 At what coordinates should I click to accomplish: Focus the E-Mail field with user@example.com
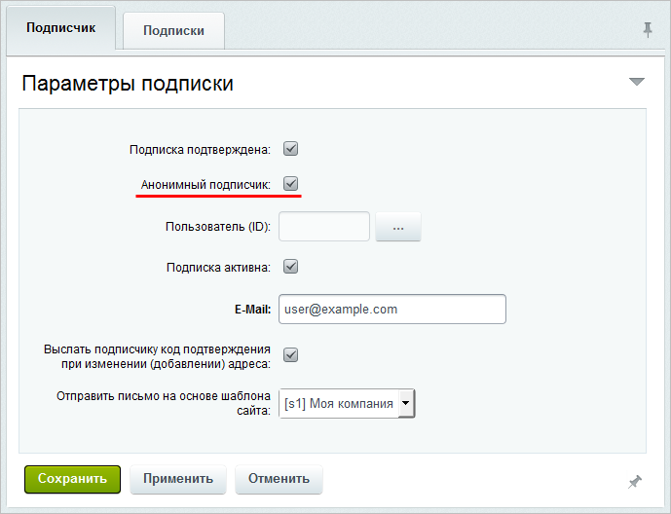coord(391,309)
